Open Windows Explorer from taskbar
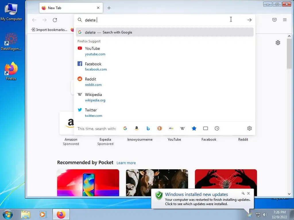 [26, 214]
